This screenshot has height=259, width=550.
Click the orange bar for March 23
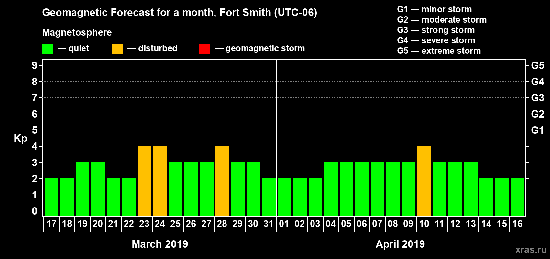(x=145, y=181)
